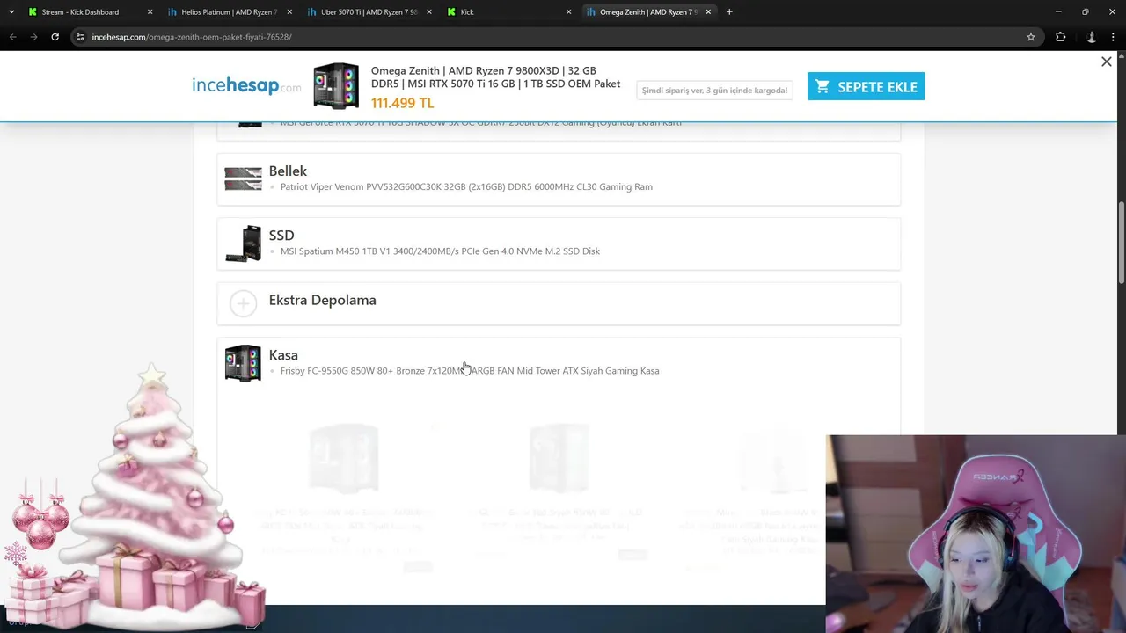The image size is (1126, 633).
Task: Click the Ekstra Depolama plus icon
Action: [x=243, y=303]
